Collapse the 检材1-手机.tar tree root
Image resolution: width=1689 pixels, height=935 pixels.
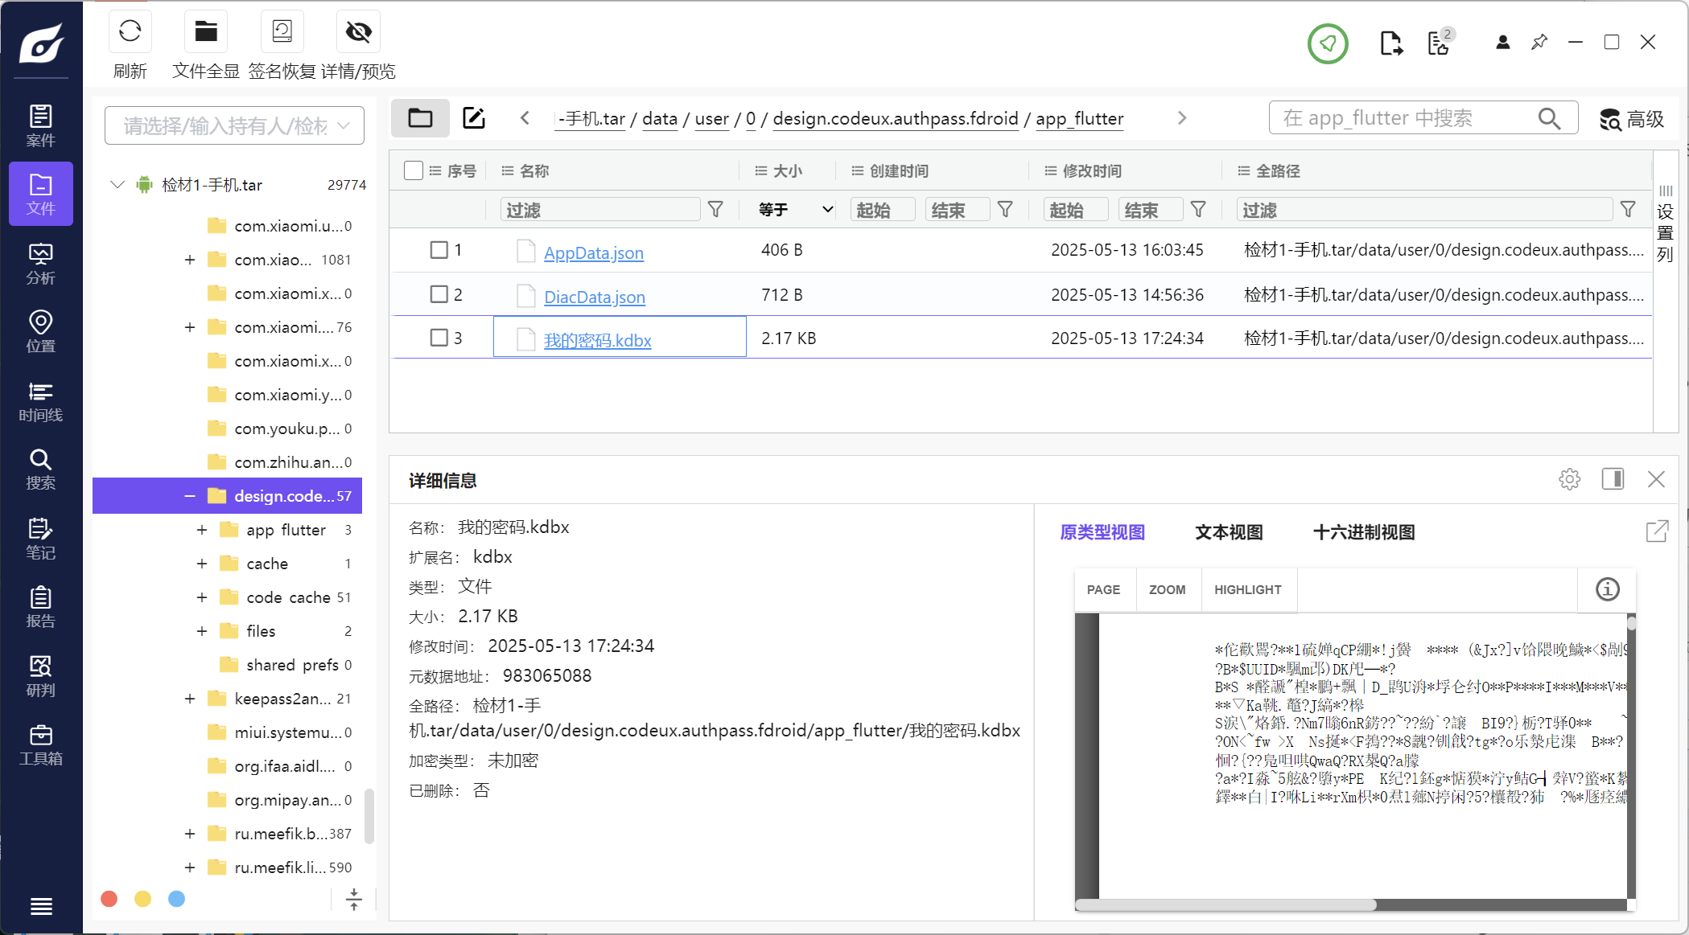point(117,185)
